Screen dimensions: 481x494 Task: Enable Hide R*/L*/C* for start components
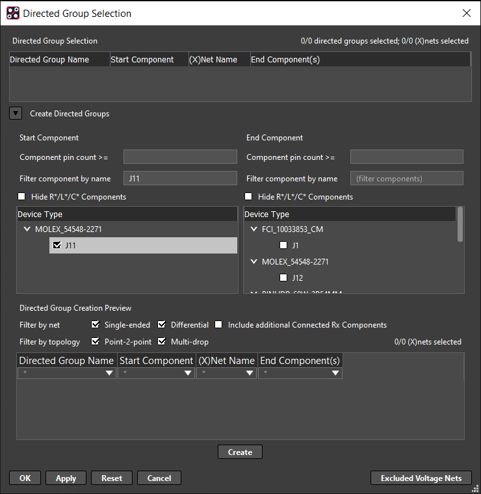[23, 197]
